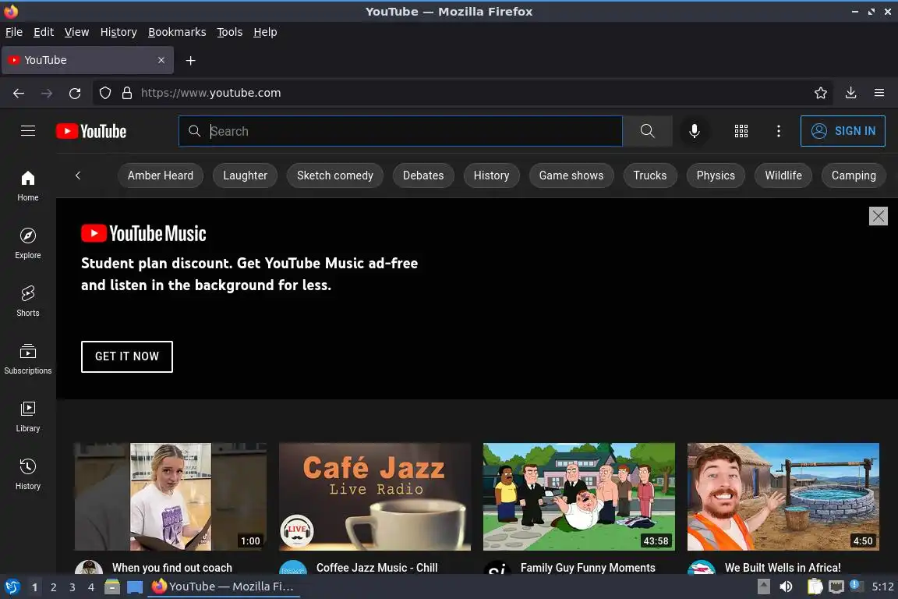The width and height of the screenshot is (898, 599).
Task: Reload the page
Action: tap(75, 93)
